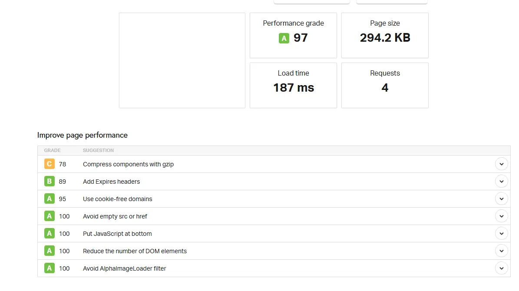Expand the Avoid AlphaImageLoader filter row
Screen dimensions: 519x291
pos(502,268)
